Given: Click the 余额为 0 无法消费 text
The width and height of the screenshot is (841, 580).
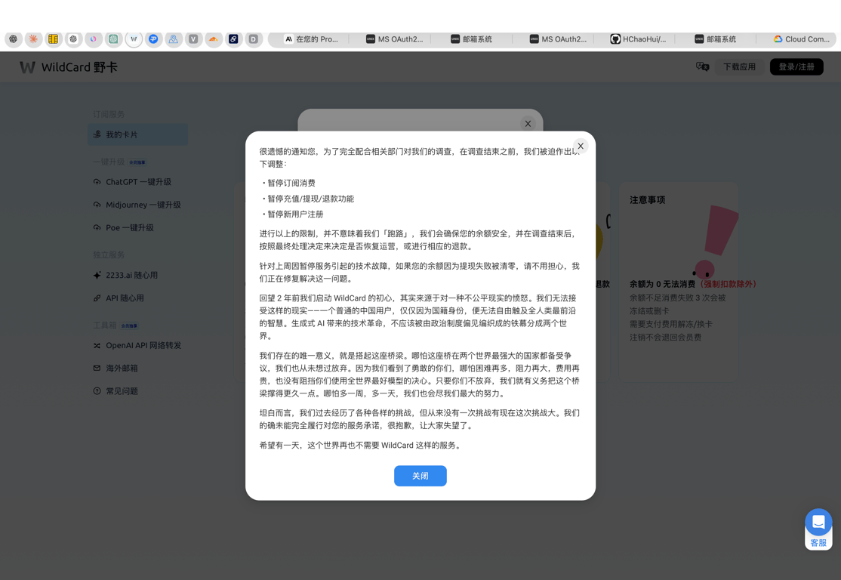Looking at the screenshot, I should (x=662, y=284).
